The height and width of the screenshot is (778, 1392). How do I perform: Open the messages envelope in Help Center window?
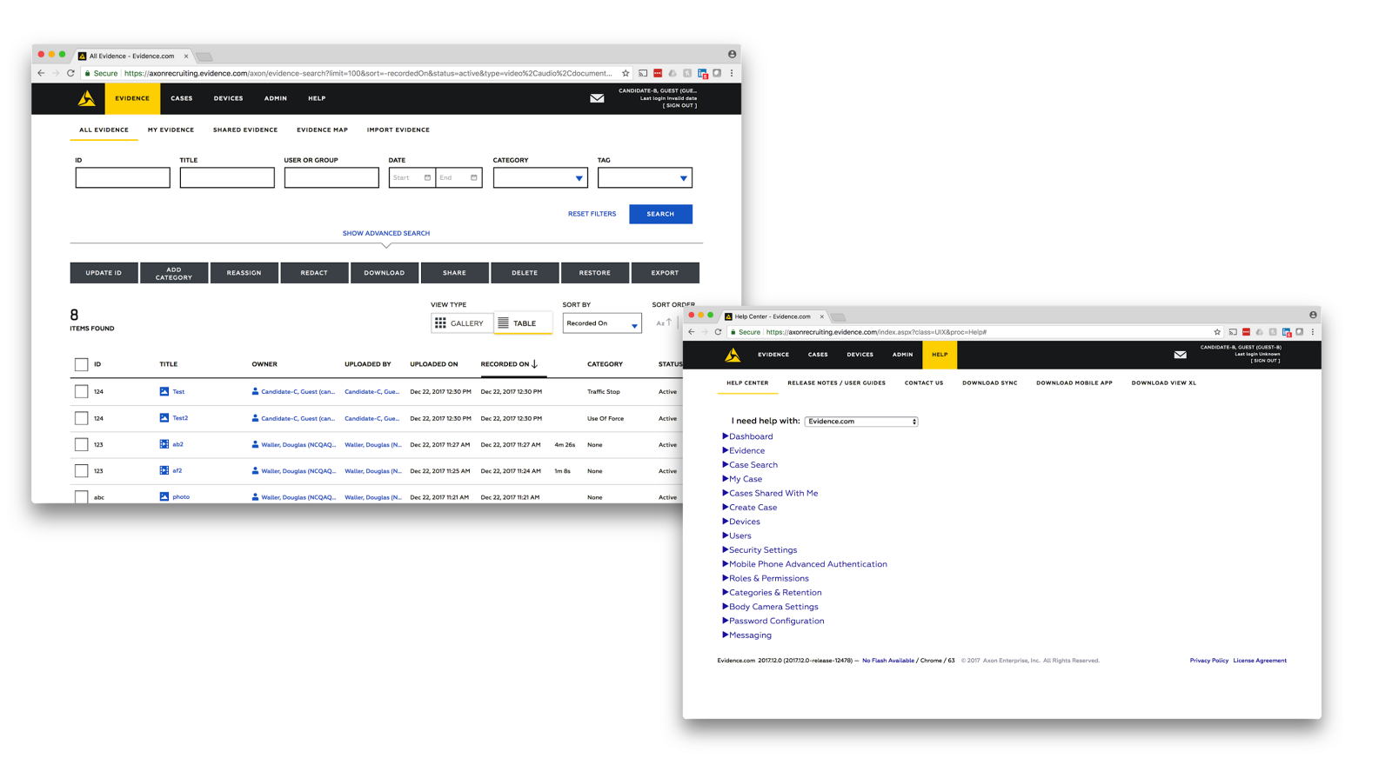[1180, 355]
